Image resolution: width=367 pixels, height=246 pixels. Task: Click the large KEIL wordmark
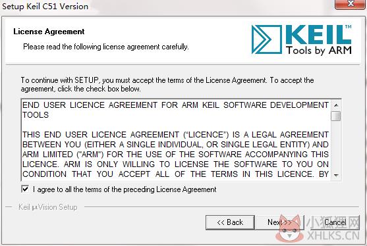[318, 35]
